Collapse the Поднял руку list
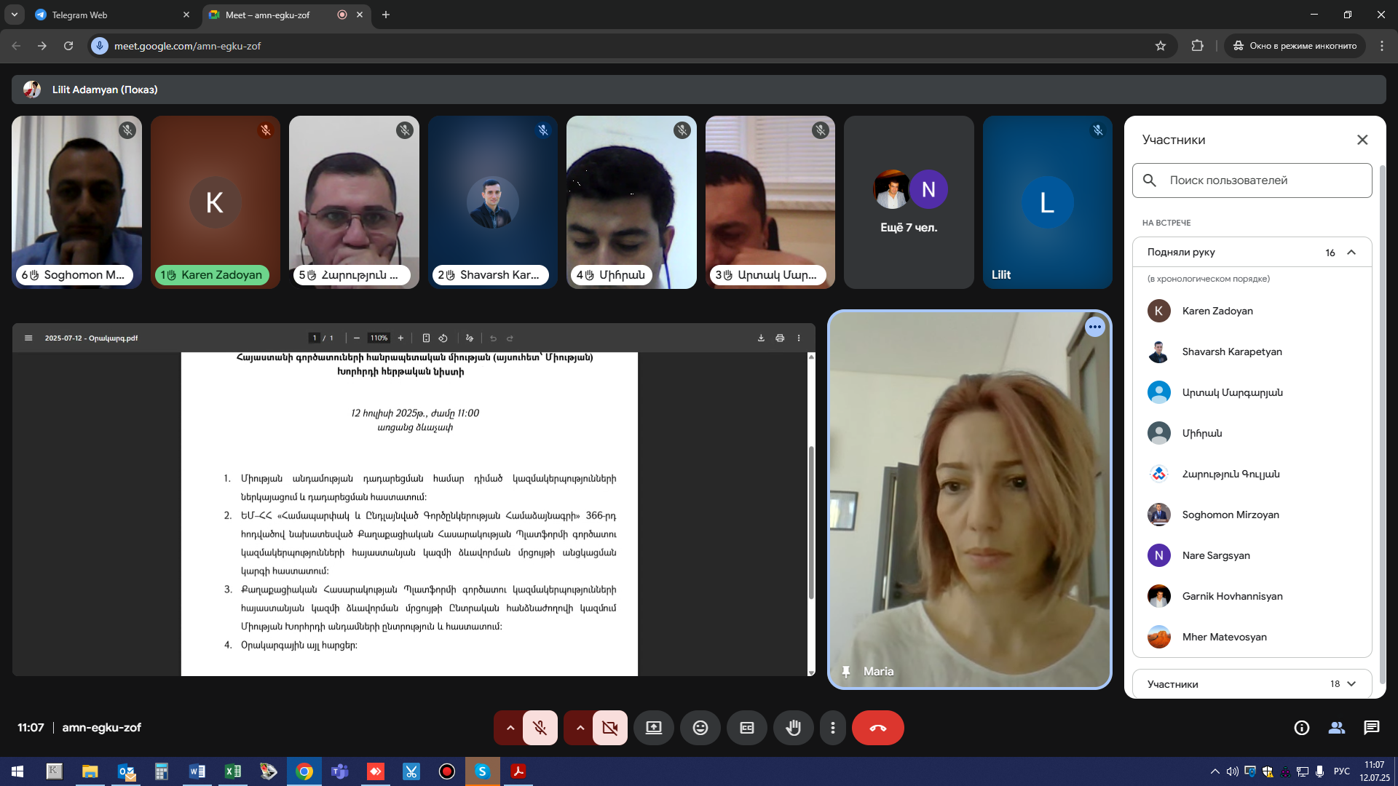The image size is (1398, 786). [1351, 253]
